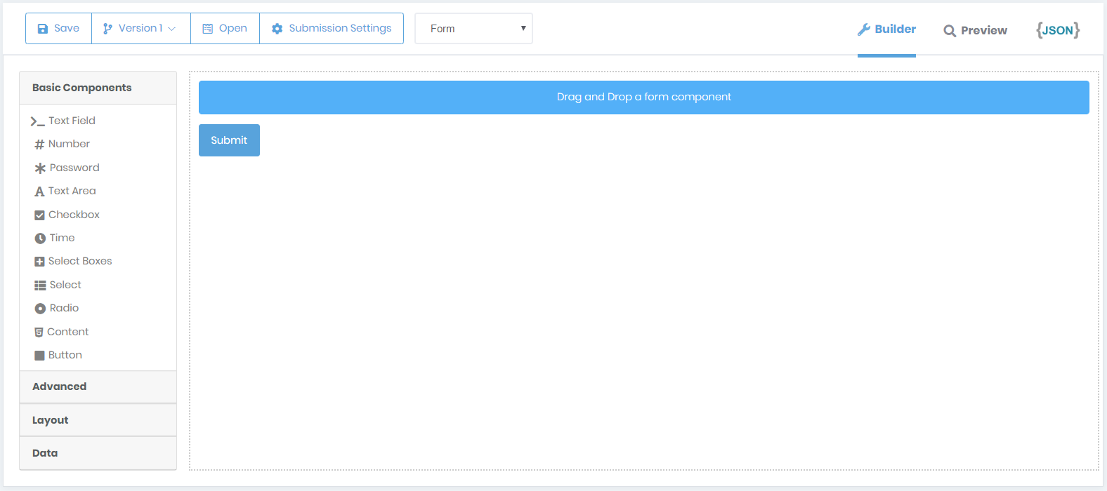Viewport: 1107px width, 491px height.
Task: Switch to the JSON tab
Action: (1058, 30)
